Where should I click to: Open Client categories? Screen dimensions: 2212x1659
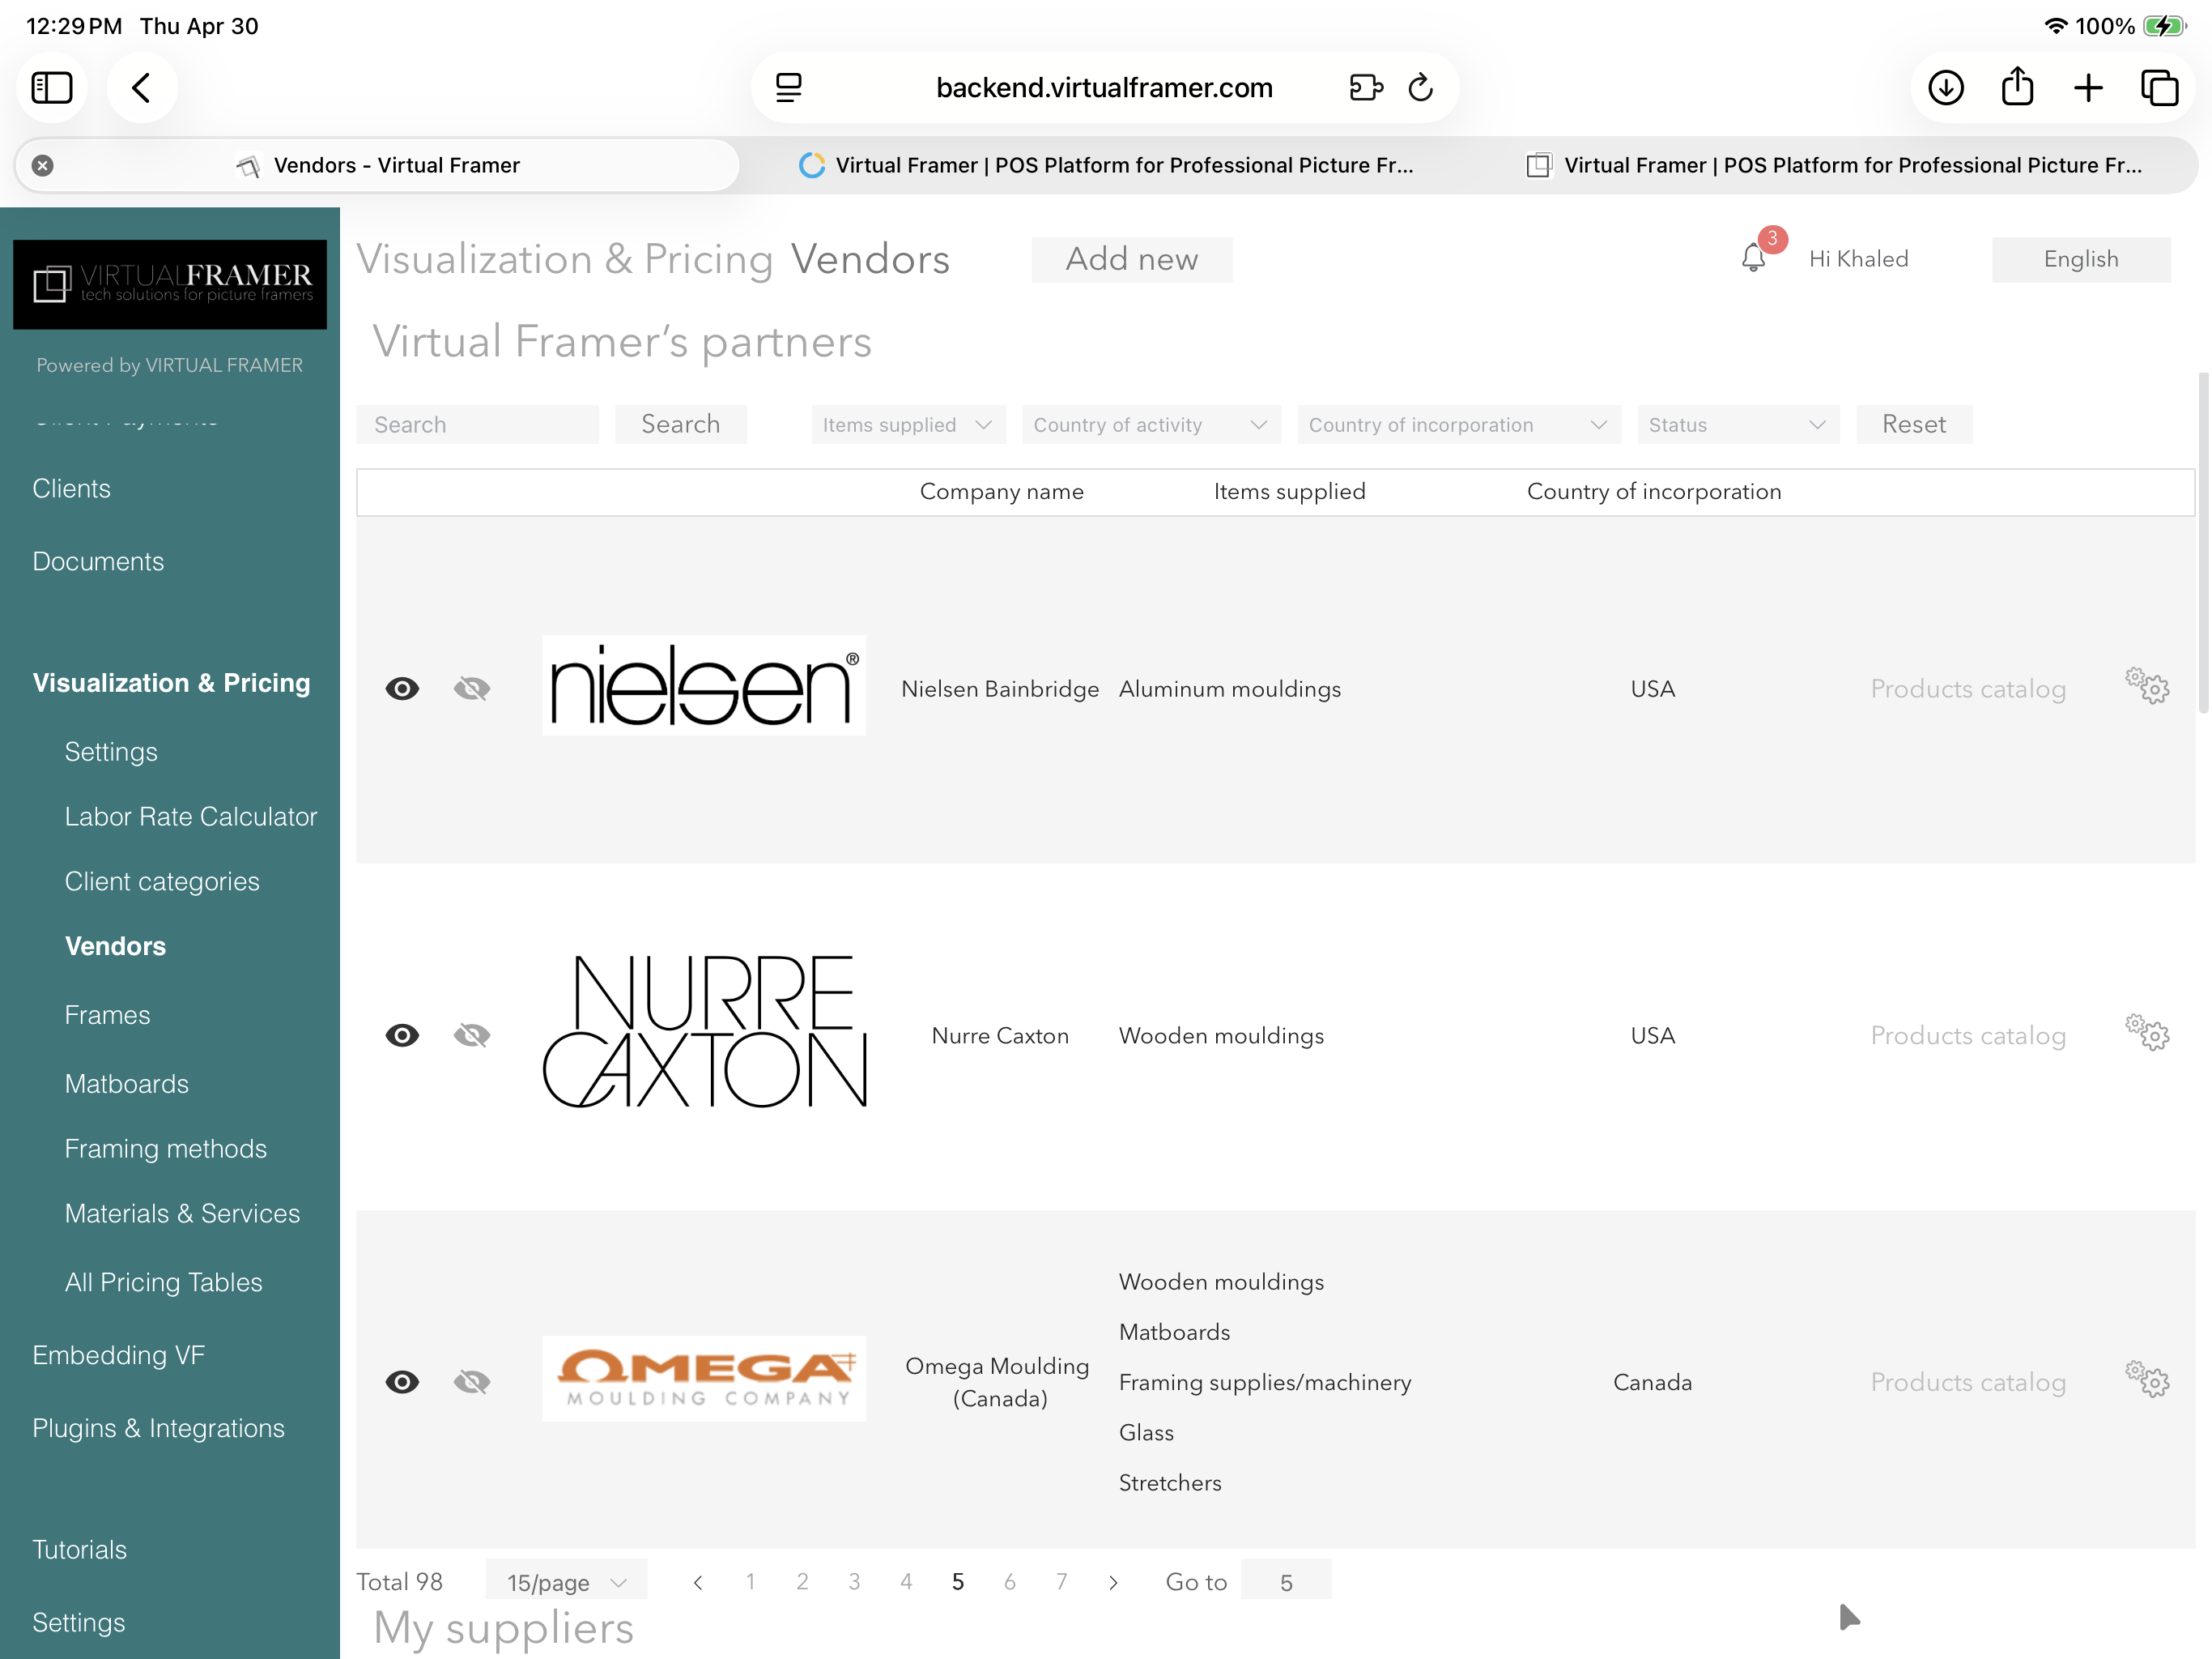coord(162,881)
